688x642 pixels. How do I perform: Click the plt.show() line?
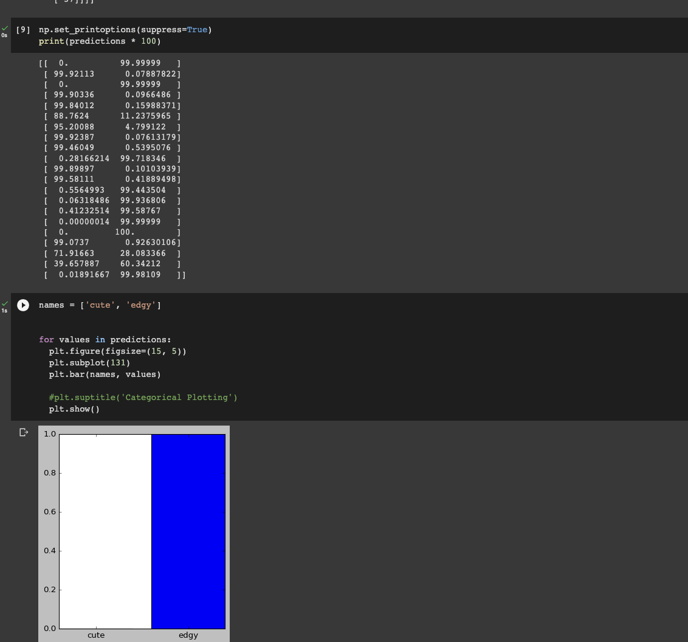click(x=74, y=409)
